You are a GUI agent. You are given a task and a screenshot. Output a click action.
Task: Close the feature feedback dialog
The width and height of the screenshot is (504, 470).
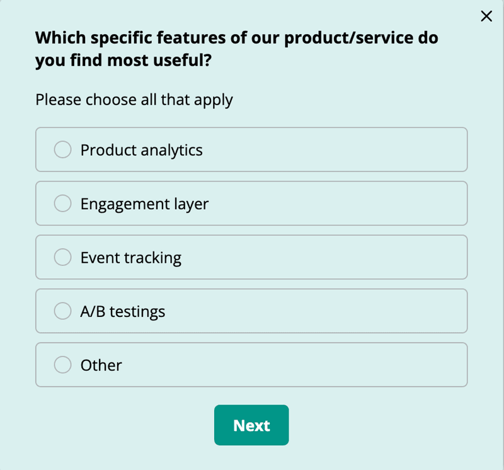click(x=486, y=16)
